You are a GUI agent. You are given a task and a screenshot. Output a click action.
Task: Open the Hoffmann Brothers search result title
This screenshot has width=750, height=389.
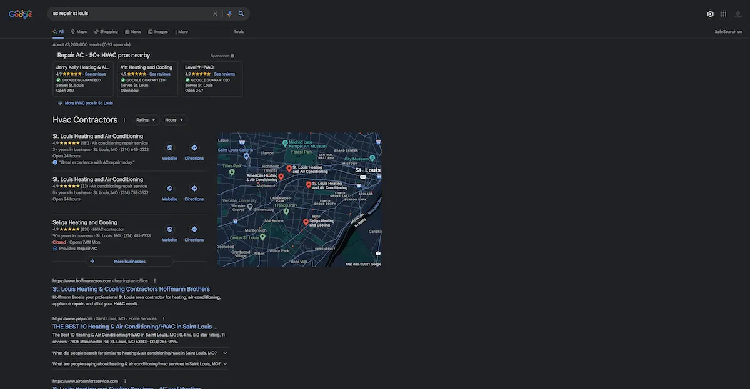131,290
